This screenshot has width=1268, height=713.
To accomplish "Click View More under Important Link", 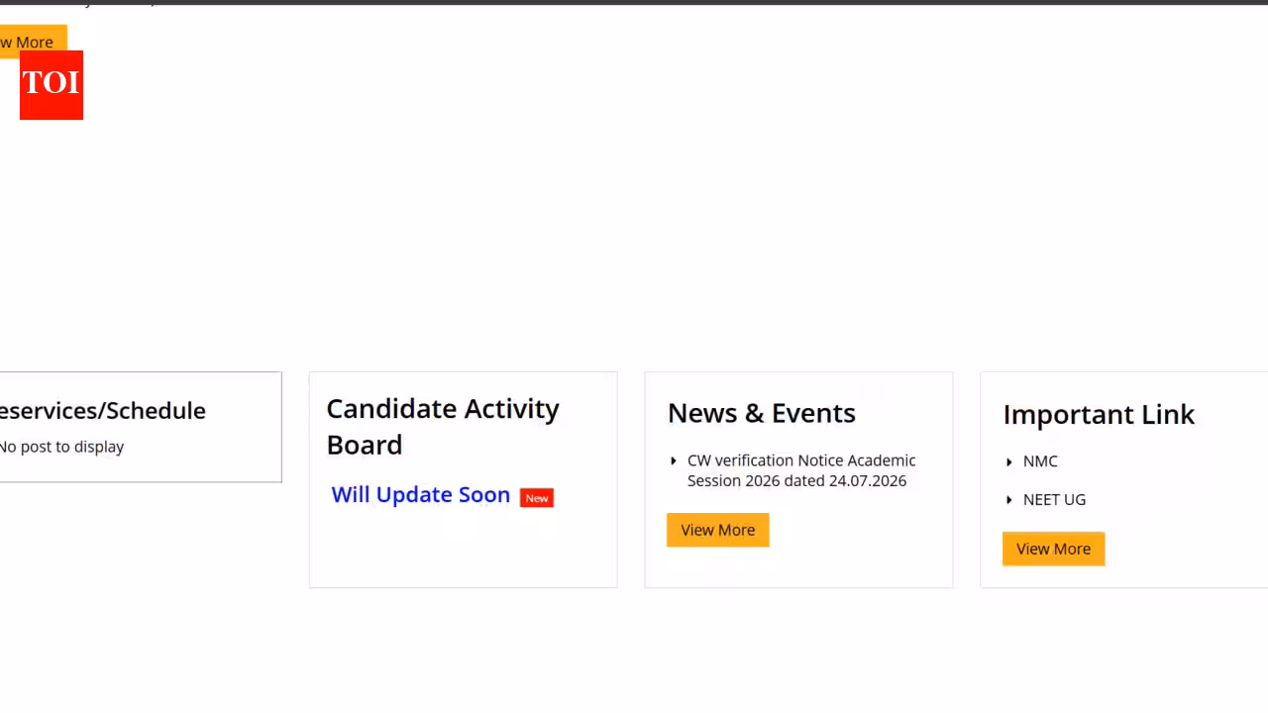I will coord(1053,549).
